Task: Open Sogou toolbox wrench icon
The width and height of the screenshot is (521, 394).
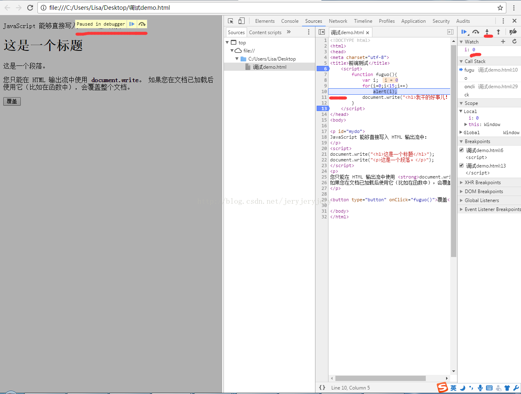Action: [516, 388]
